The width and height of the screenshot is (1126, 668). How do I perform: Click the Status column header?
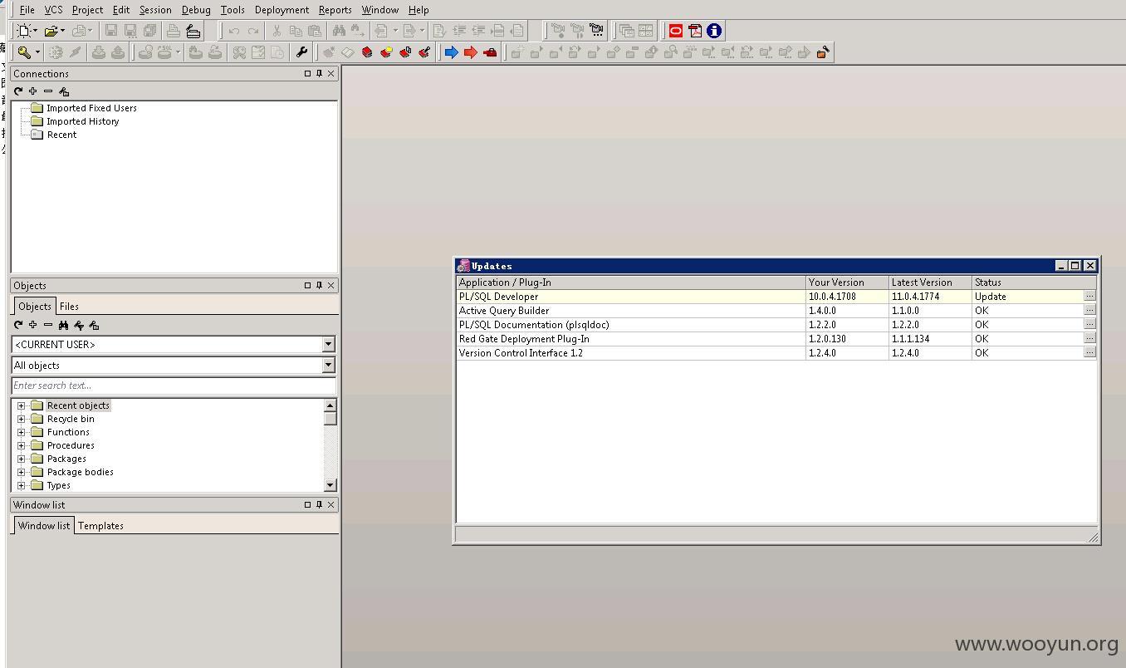[1034, 282]
